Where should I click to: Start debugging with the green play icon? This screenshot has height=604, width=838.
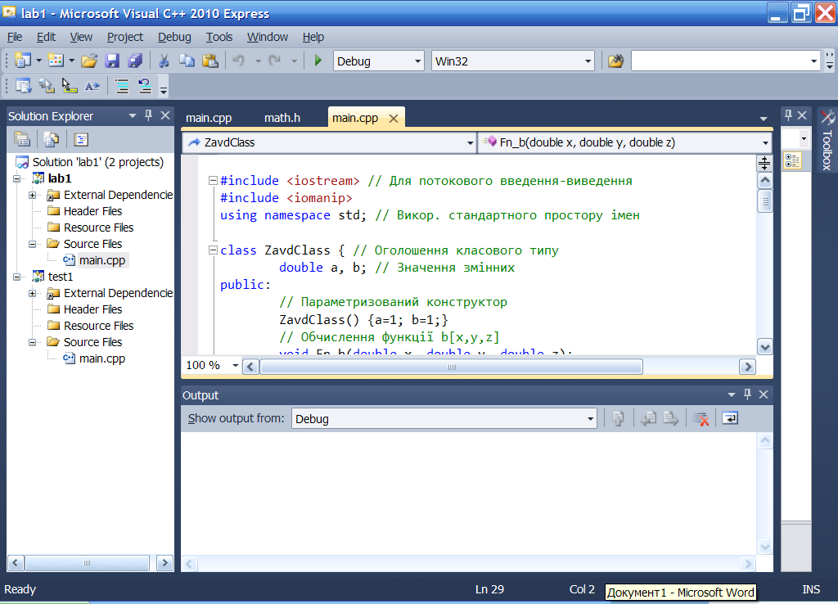coord(318,61)
